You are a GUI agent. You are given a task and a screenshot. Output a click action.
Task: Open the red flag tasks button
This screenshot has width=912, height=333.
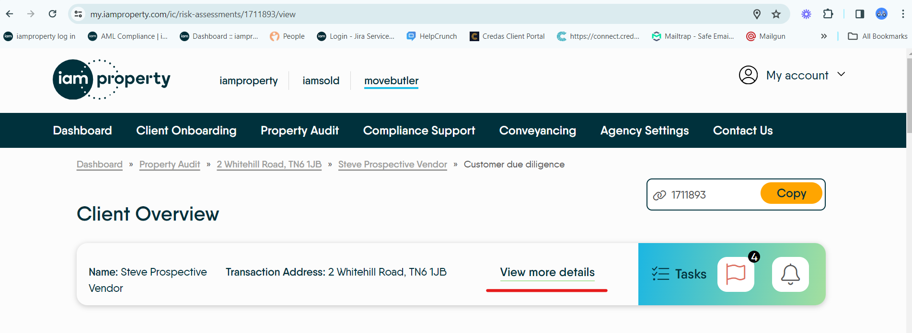pos(736,274)
